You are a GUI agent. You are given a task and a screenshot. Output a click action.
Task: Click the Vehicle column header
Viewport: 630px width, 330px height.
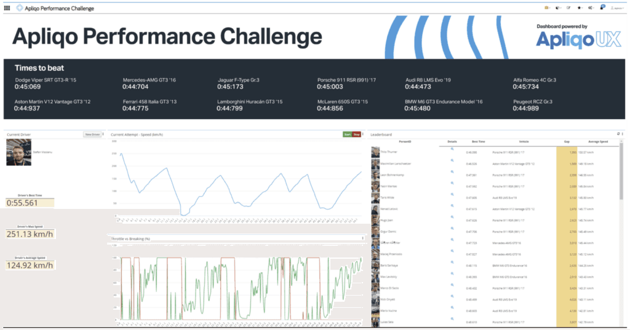524,142
